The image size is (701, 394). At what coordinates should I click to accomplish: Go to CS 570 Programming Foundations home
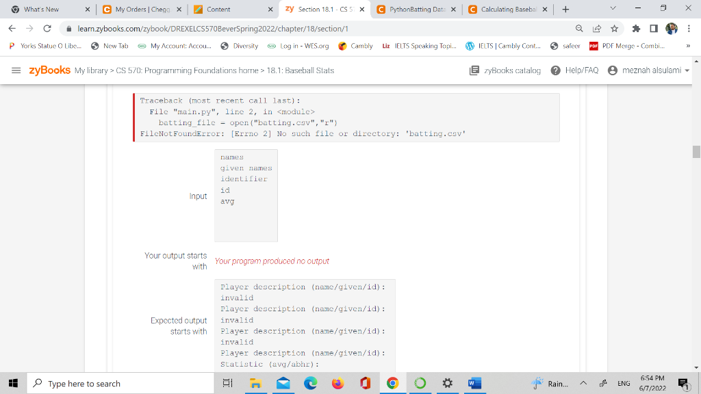187,70
